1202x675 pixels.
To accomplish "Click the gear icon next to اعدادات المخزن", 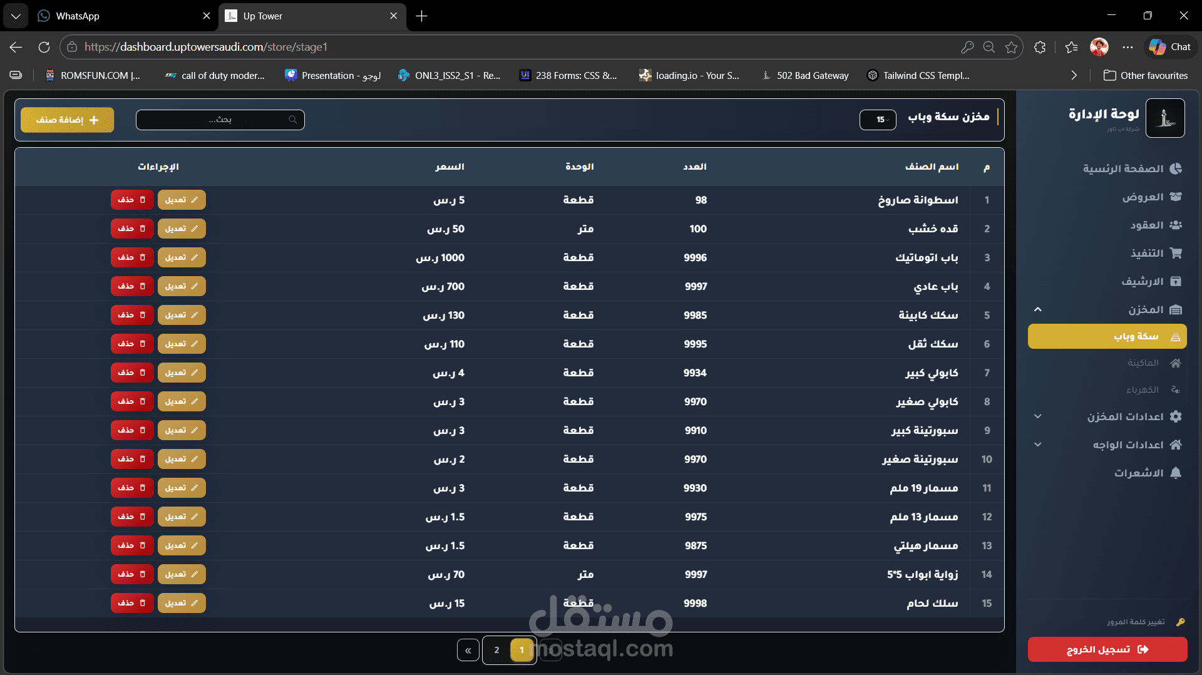I will pyautogui.click(x=1177, y=416).
